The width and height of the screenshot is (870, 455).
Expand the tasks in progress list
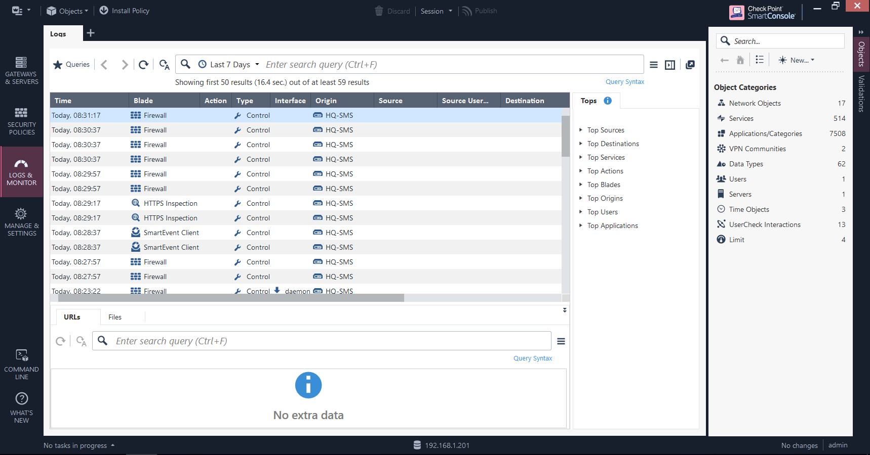79,445
